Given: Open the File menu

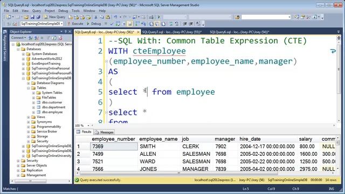Looking at the screenshot, I should pos(6,11).
